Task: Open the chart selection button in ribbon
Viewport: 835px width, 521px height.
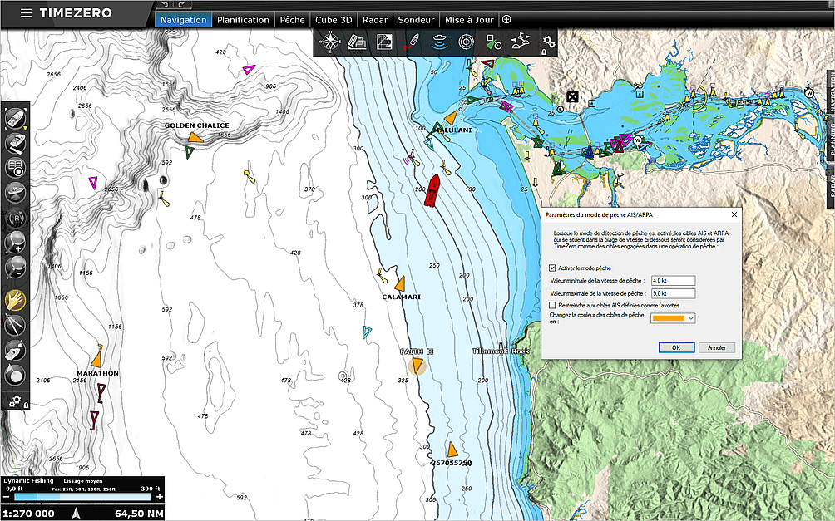Action: click(357, 42)
